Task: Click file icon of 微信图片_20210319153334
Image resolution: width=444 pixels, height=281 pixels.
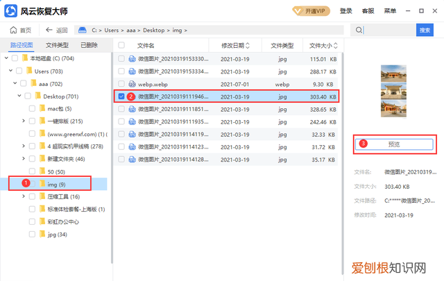Action: click(x=132, y=71)
